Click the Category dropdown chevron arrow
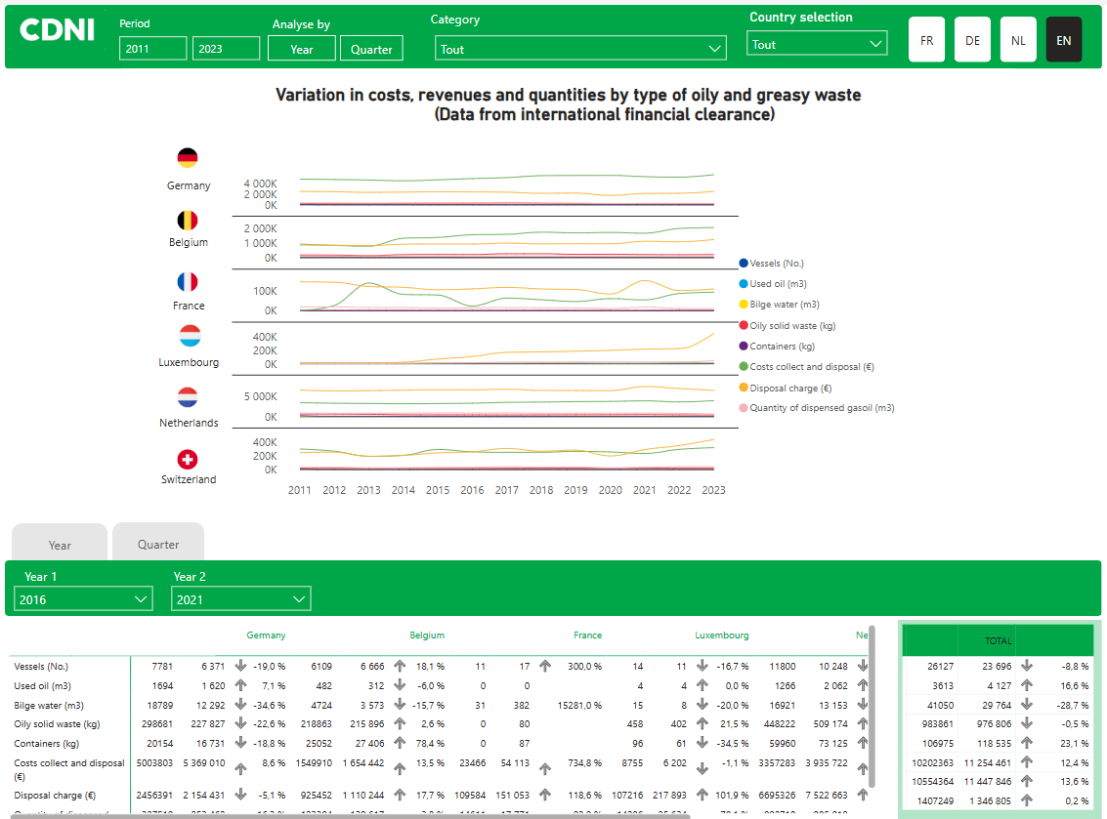Image resolution: width=1107 pixels, height=819 pixels. (x=714, y=49)
